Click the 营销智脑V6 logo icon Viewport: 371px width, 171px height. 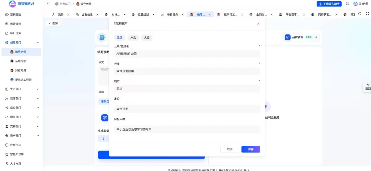12,4
